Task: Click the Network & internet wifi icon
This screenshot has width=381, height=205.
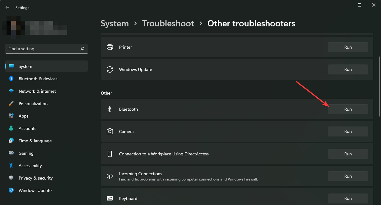Action: point(11,91)
